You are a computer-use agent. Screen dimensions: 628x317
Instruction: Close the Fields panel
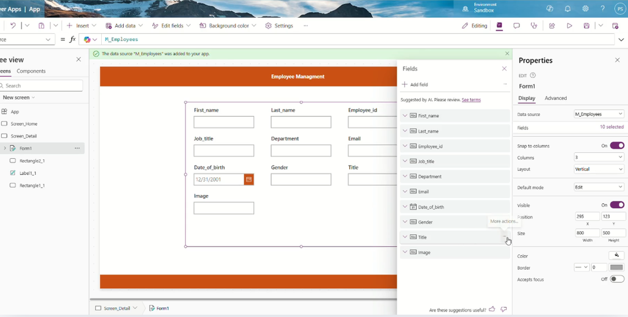(504, 69)
